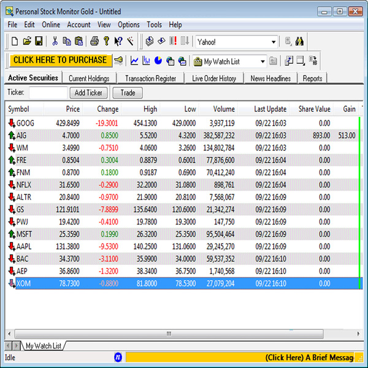Switch to the Transaction Register tab
The height and width of the screenshot is (368, 368).
[150, 79]
